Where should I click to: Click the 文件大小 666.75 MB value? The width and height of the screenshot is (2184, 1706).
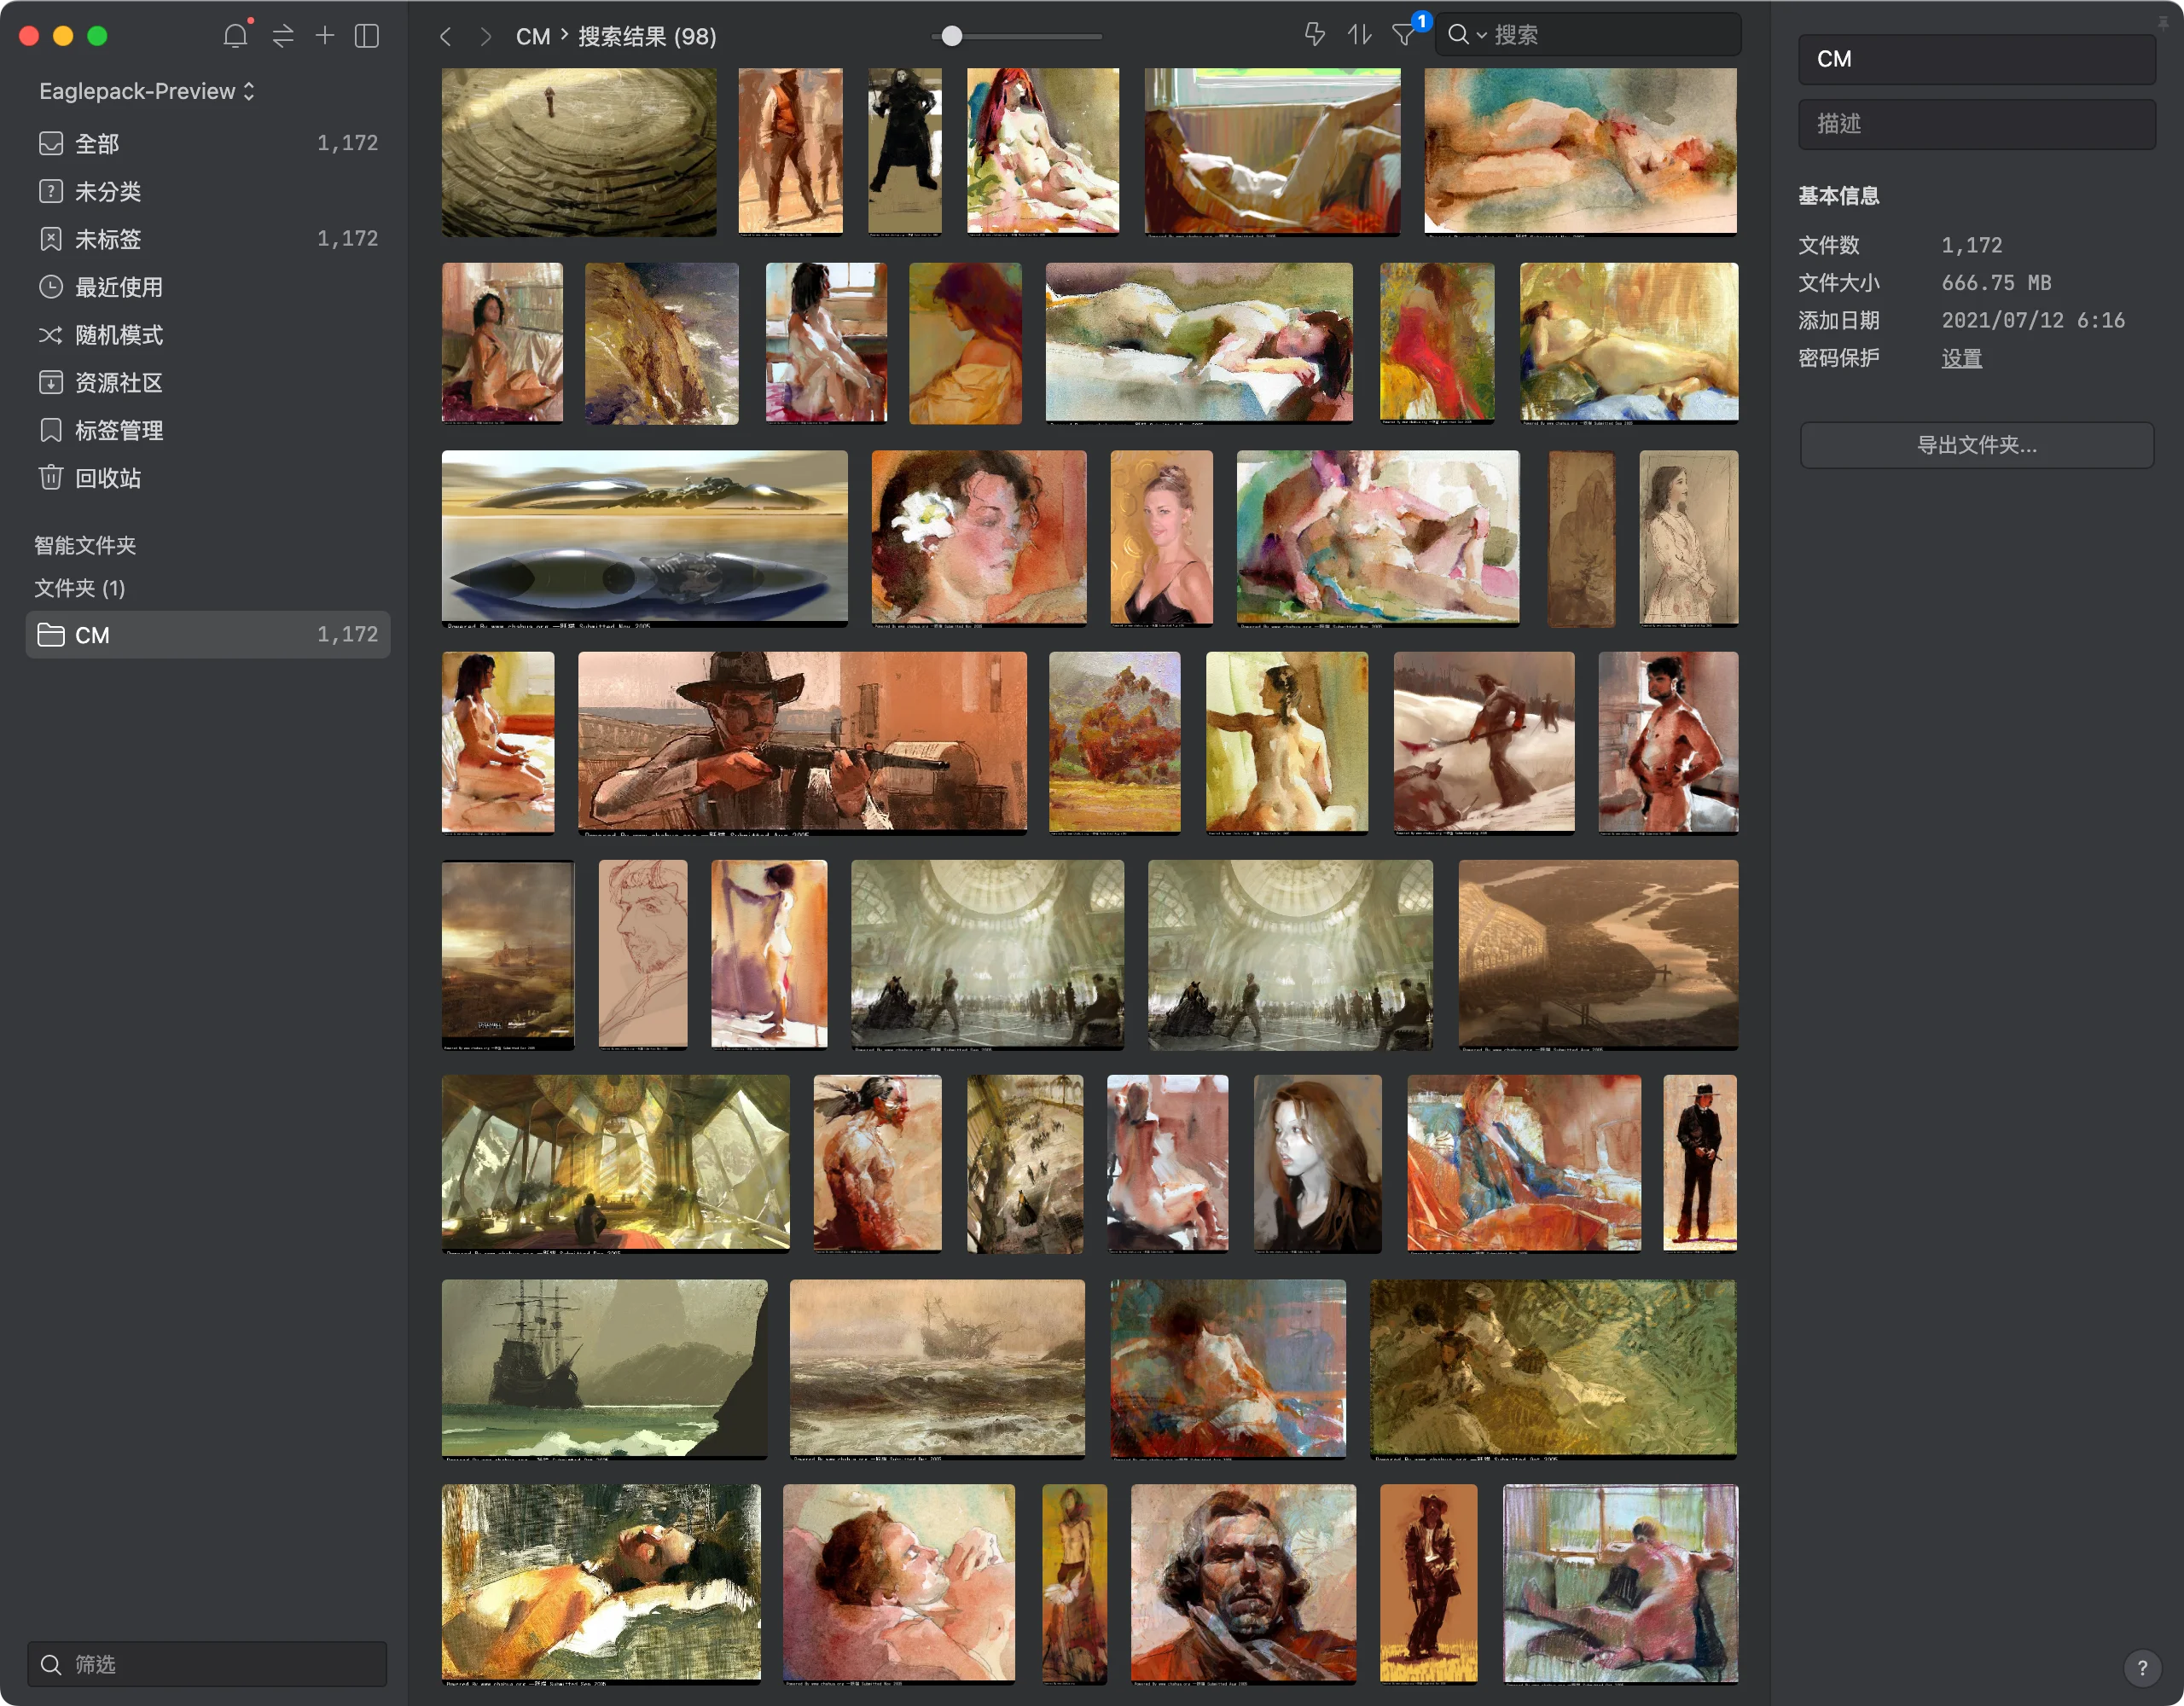tap(1996, 283)
